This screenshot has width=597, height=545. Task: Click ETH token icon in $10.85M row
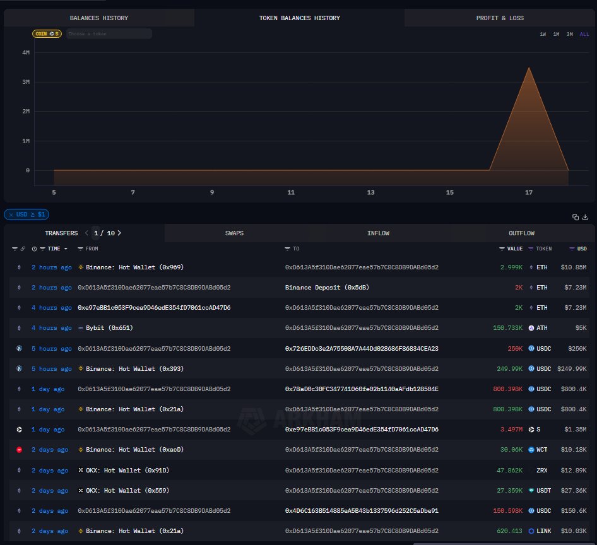531,267
